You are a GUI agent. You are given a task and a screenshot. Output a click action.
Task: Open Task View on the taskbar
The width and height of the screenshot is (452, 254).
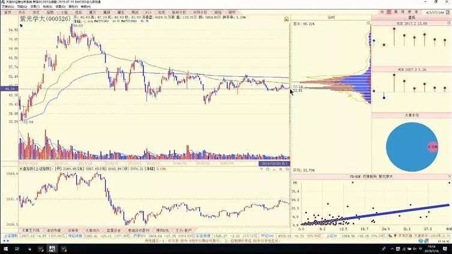click(17, 249)
